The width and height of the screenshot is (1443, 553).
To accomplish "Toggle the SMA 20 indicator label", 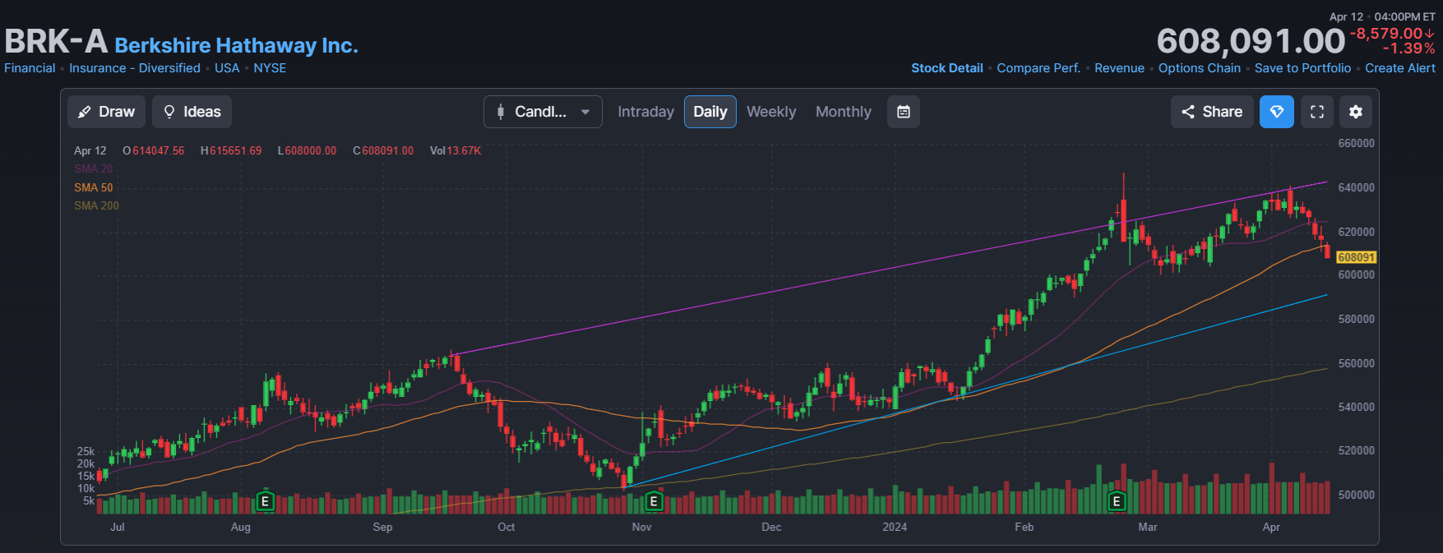I will (x=93, y=168).
